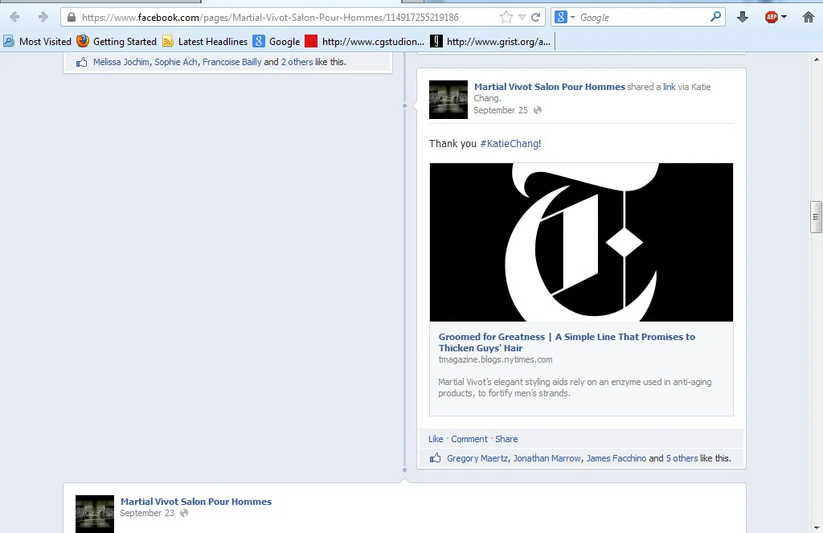Open Jonathan Marrow's profile
Image resolution: width=823 pixels, height=533 pixels.
547,458
